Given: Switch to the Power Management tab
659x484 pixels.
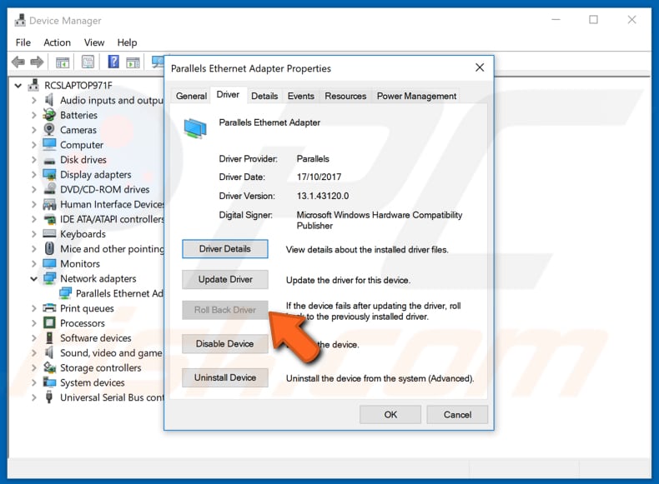Looking at the screenshot, I should coord(416,96).
